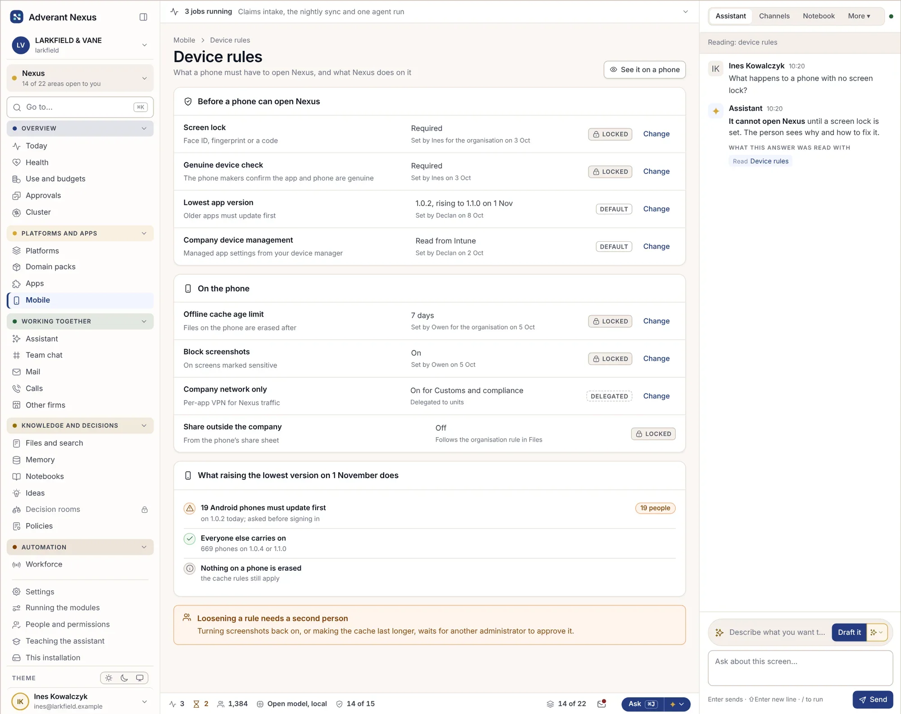The image size is (901, 714).
Task: Click the Draft it button
Action: click(849, 633)
